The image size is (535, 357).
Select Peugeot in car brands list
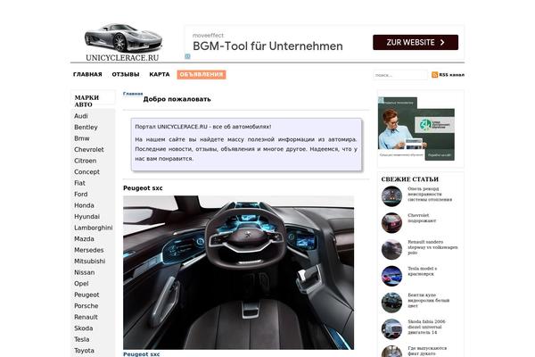[x=86, y=295]
